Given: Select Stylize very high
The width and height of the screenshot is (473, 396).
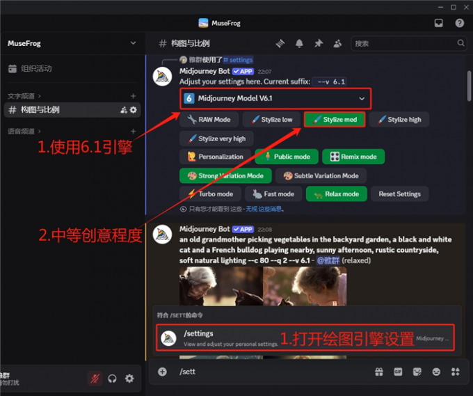Looking at the screenshot, I should 216,138.
